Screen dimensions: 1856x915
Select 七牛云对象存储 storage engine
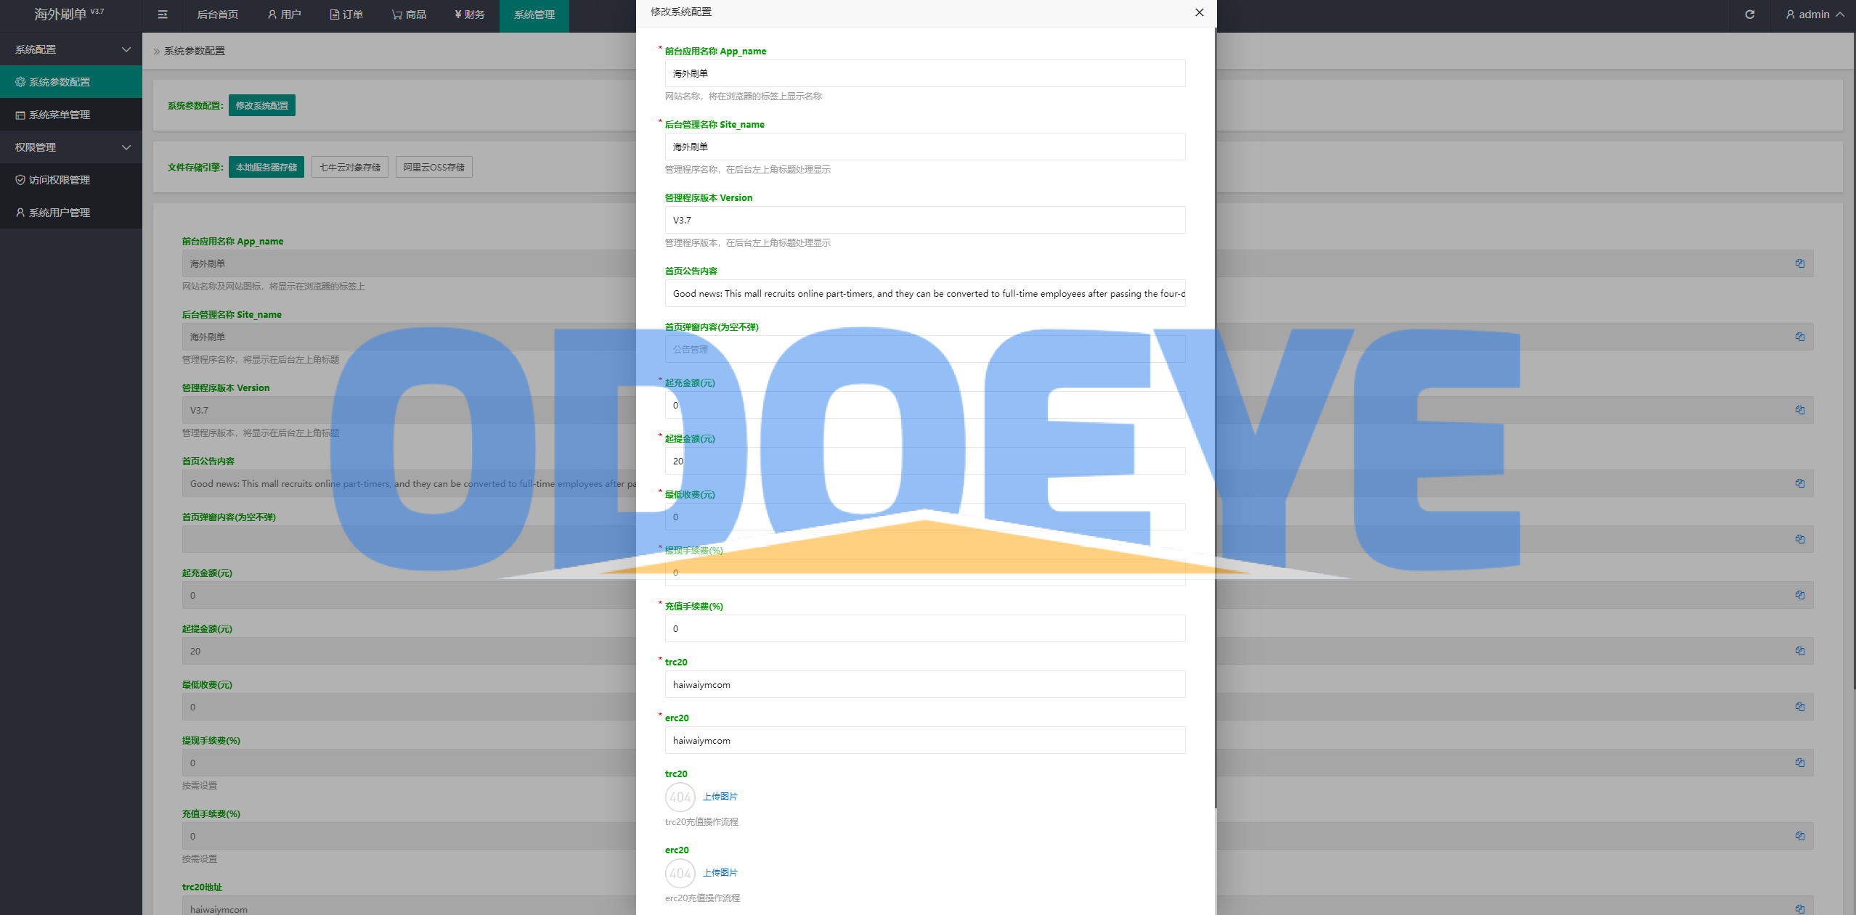(x=350, y=167)
